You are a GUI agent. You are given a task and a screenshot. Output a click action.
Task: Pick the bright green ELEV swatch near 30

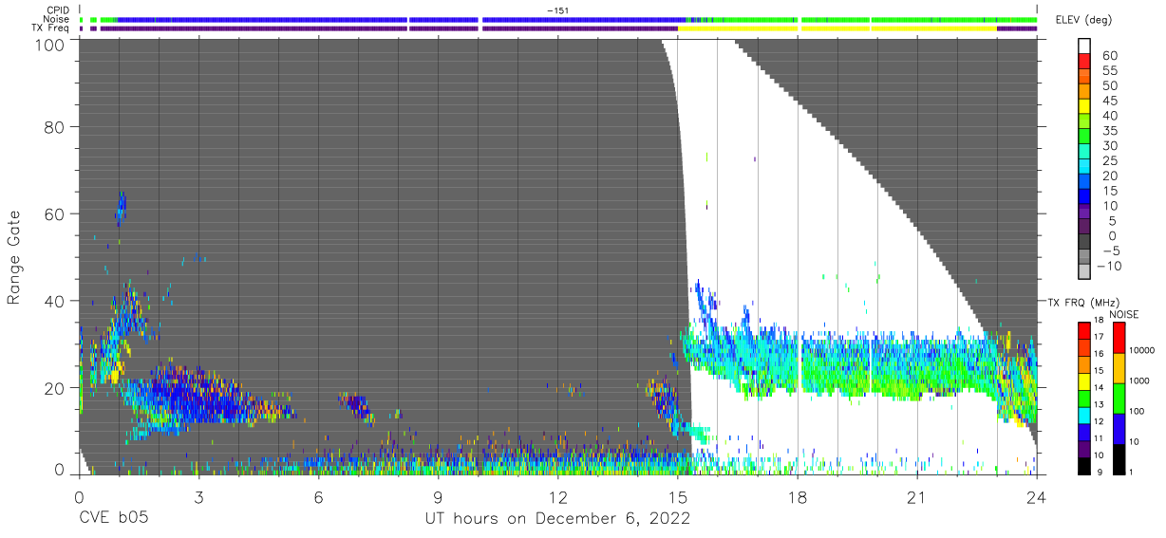coord(1083,136)
